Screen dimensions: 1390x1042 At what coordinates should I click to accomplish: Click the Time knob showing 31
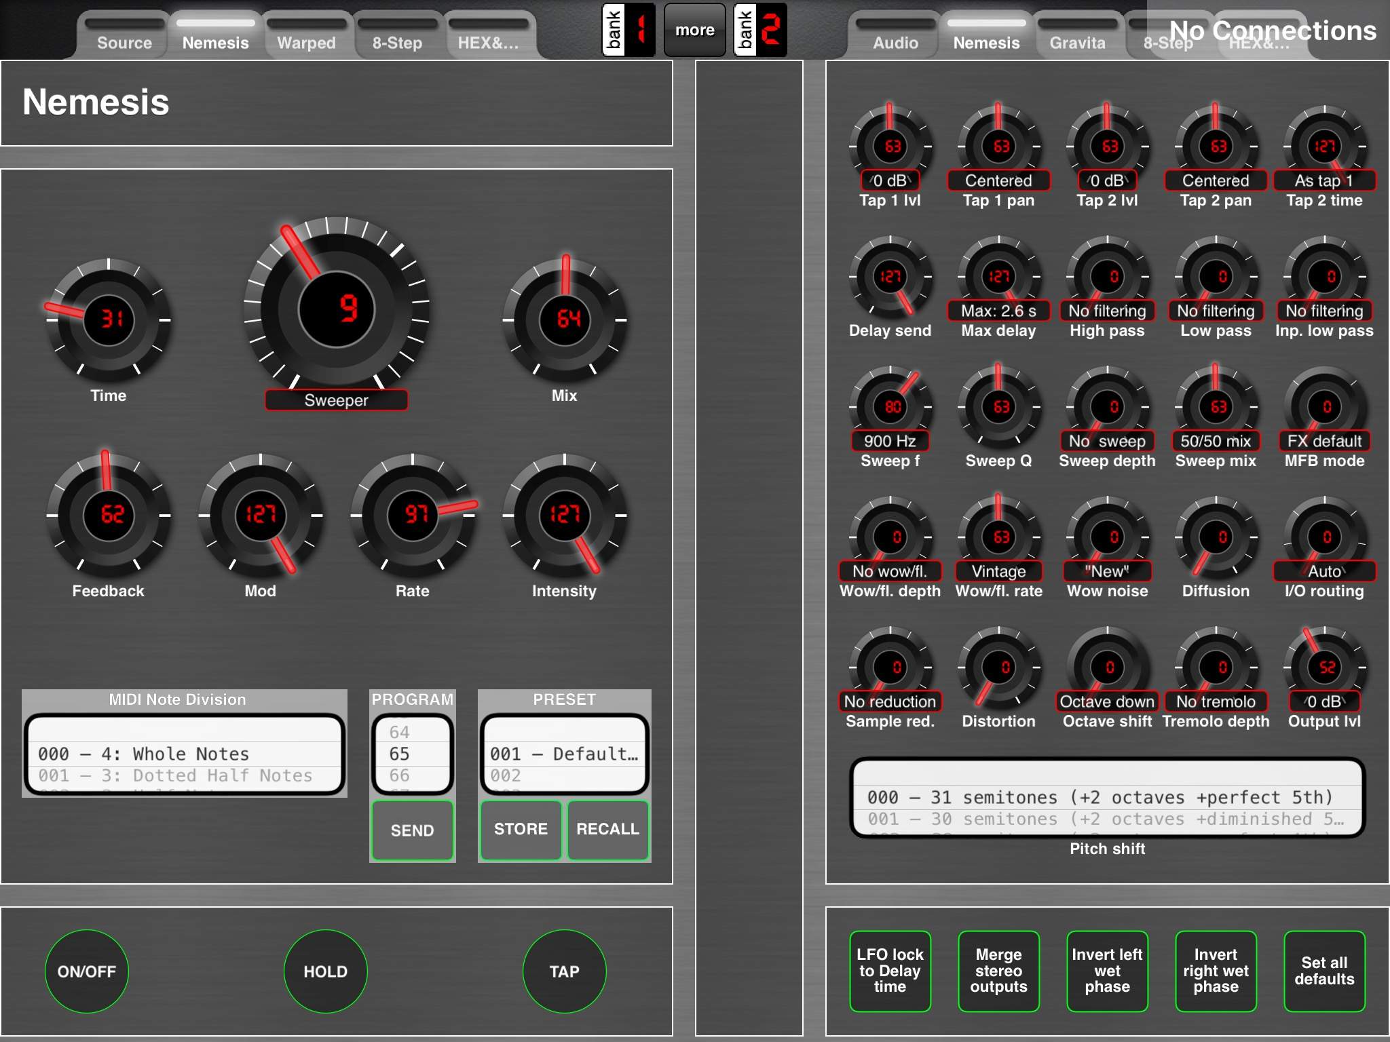[x=109, y=319]
